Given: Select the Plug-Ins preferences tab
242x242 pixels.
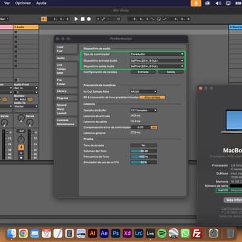Looking at the screenshot, I should 66,98.
